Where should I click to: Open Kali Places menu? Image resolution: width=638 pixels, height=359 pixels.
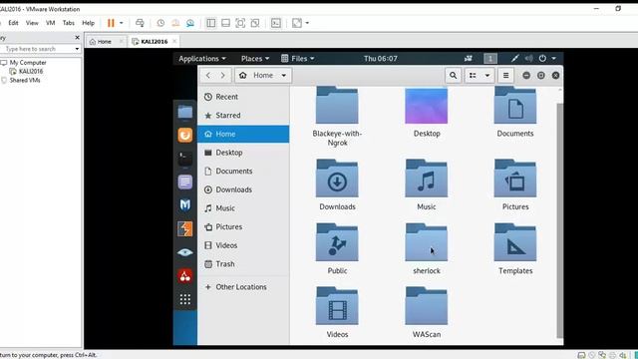255,59
